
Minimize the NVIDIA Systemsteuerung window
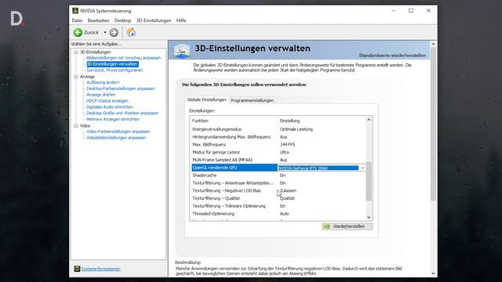coord(394,10)
